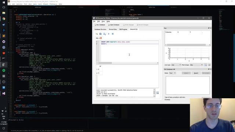This screenshot has height=132, width=235.
Task: Click the Export button in Edit Database Cell
Action: tap(196, 73)
